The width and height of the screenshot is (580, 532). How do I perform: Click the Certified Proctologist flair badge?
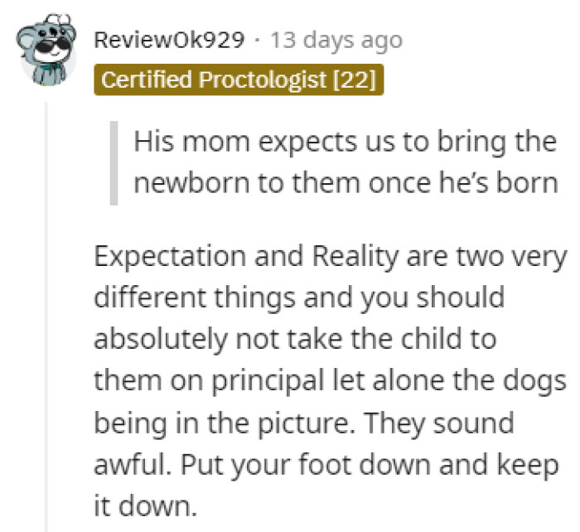pos(239,80)
